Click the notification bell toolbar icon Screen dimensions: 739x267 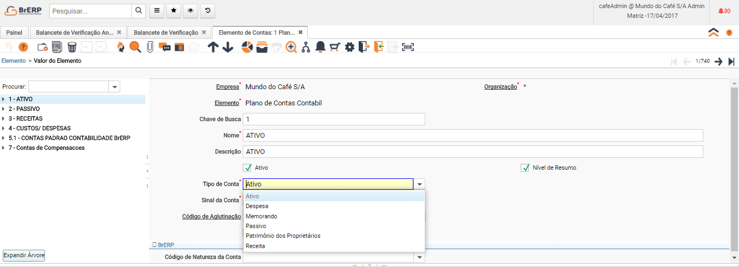320,48
